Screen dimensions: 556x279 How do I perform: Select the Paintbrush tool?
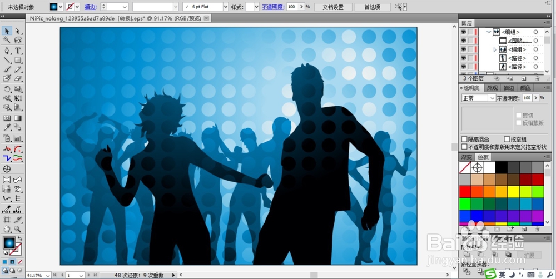tap(7, 69)
